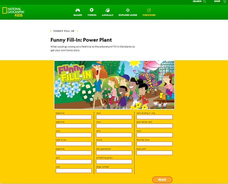Screen dimensions: 228x184
Task: Click the search magnifying glass icon
Action: 204,1
